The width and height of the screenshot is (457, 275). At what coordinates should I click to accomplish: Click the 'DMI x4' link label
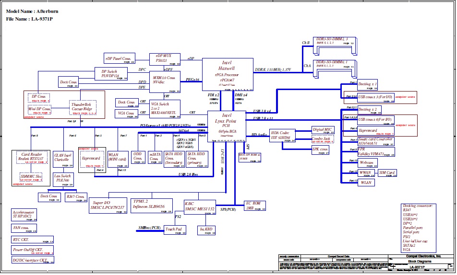pos(241,95)
